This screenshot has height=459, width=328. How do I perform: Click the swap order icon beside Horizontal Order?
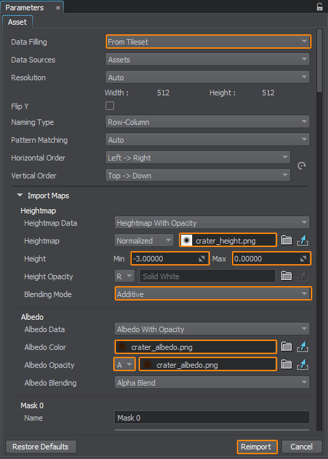[x=302, y=166]
